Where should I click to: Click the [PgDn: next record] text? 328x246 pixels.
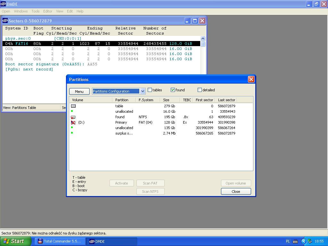pyautogui.click(x=29, y=69)
